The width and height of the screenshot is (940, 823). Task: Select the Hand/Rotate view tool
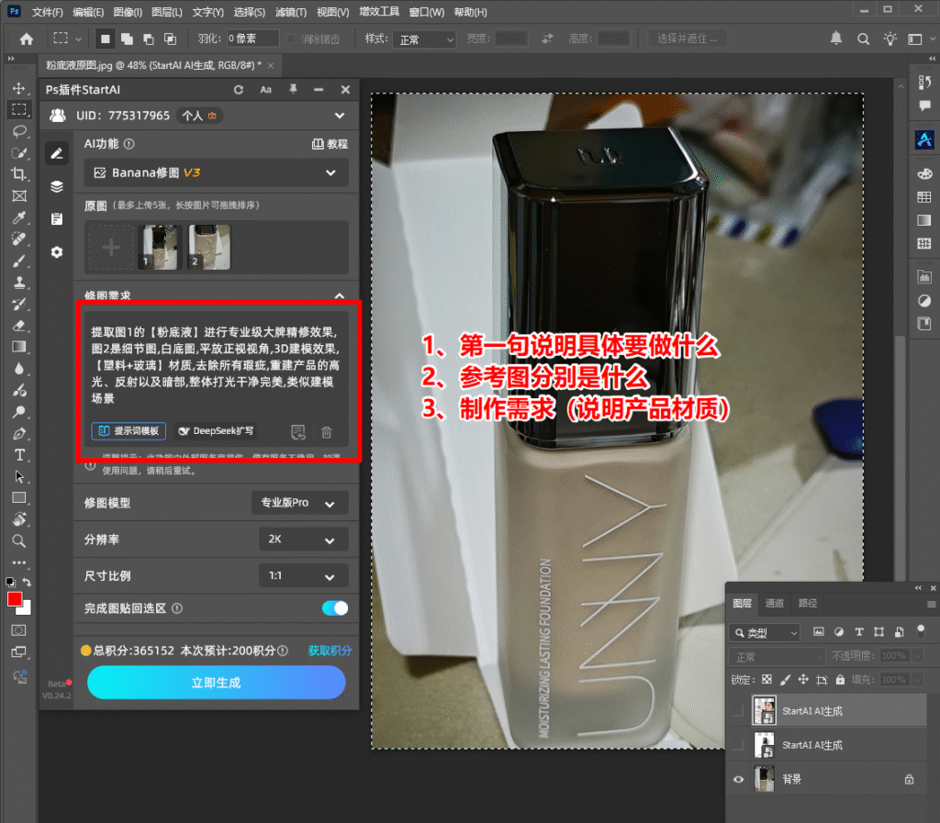point(18,519)
